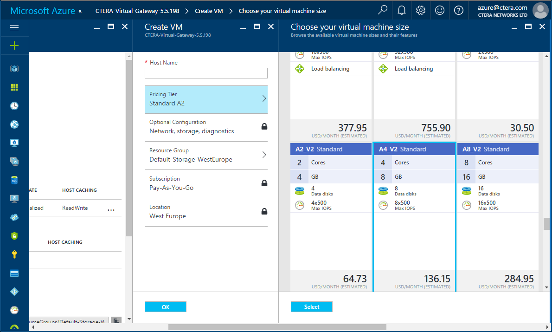
Task: Click the Select button
Action: 312,307
